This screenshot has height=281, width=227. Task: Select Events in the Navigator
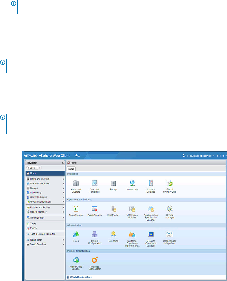coord(45,228)
